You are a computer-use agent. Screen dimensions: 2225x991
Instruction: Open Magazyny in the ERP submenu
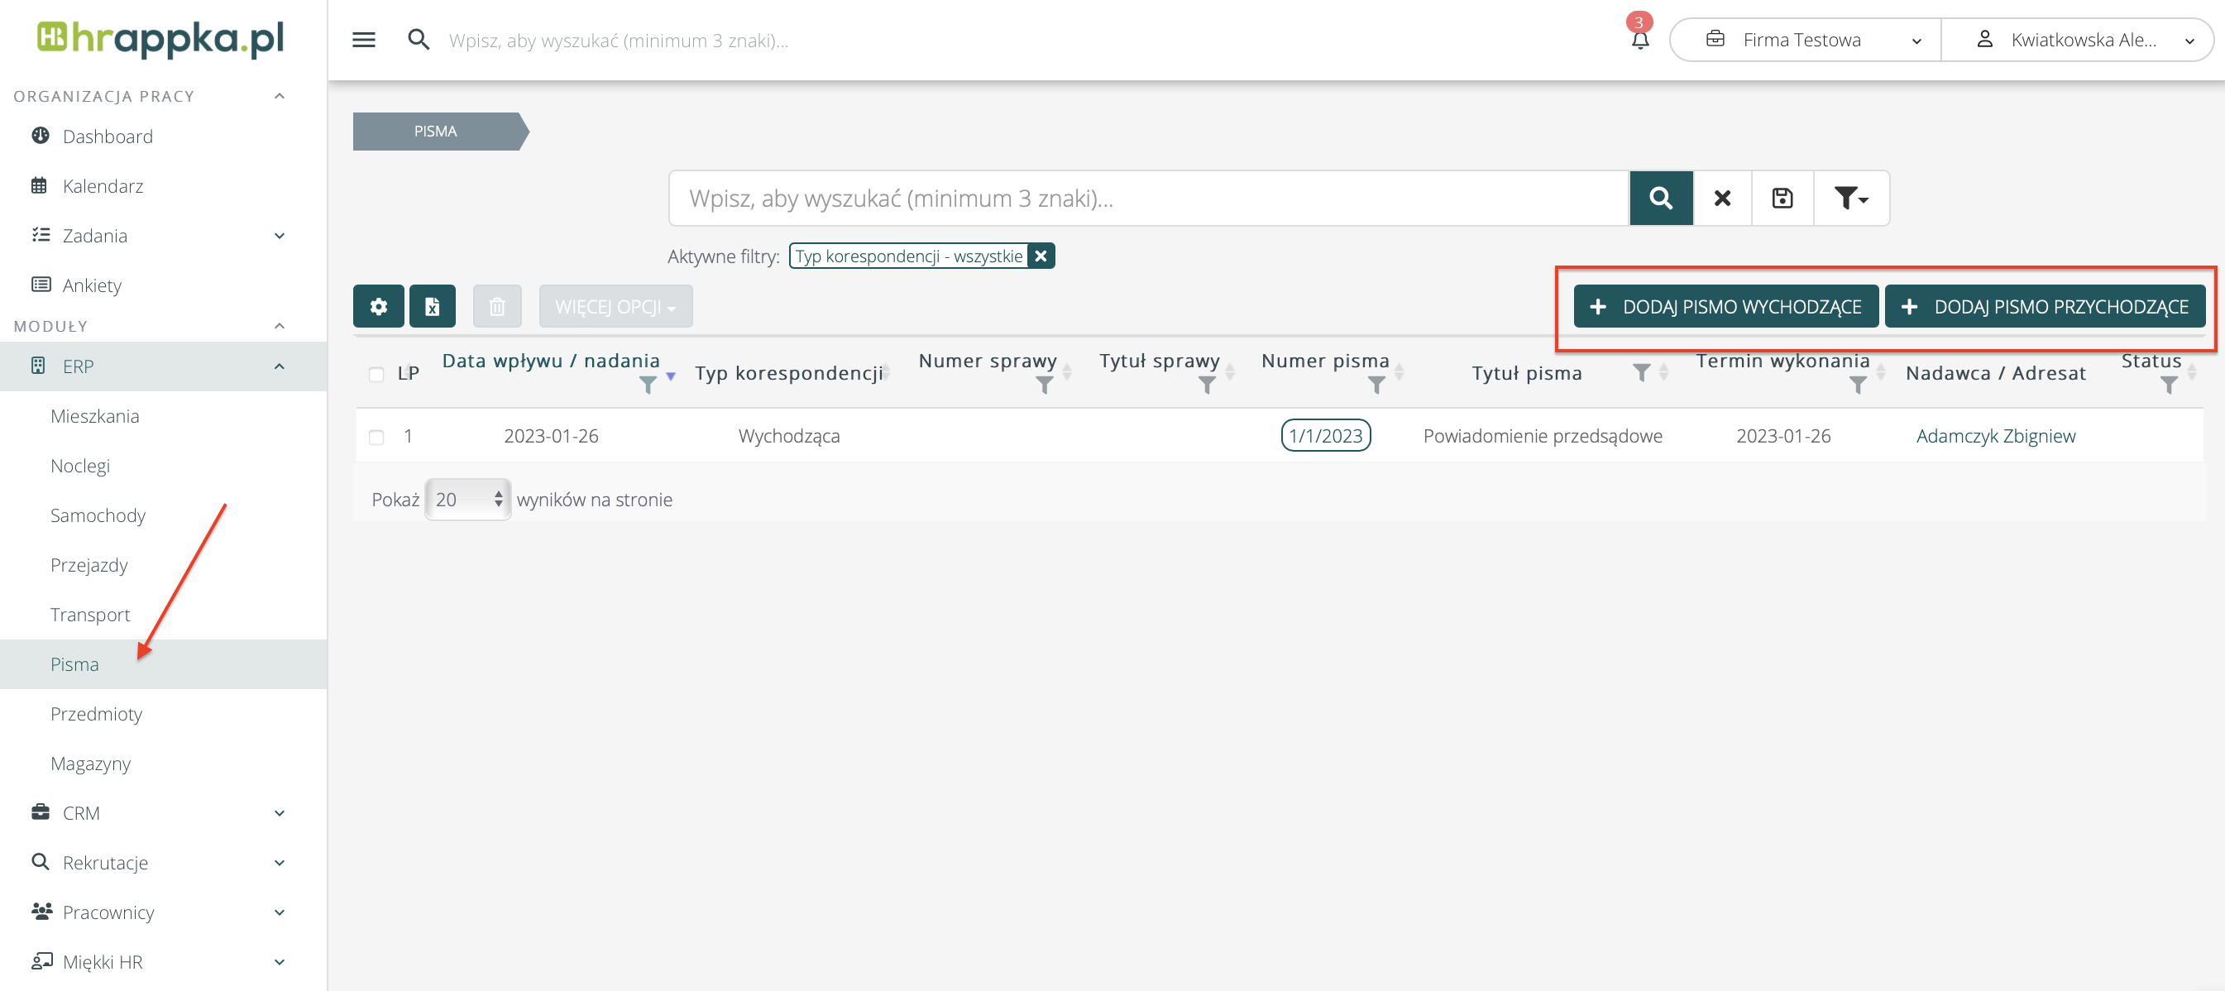[x=91, y=763]
